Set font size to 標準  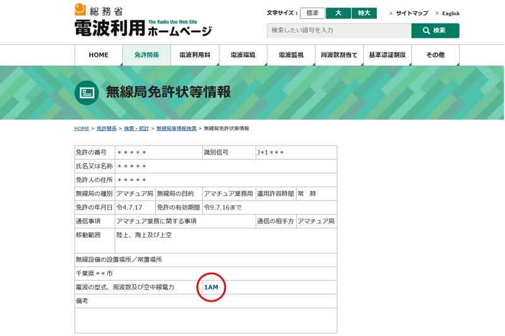(312, 13)
